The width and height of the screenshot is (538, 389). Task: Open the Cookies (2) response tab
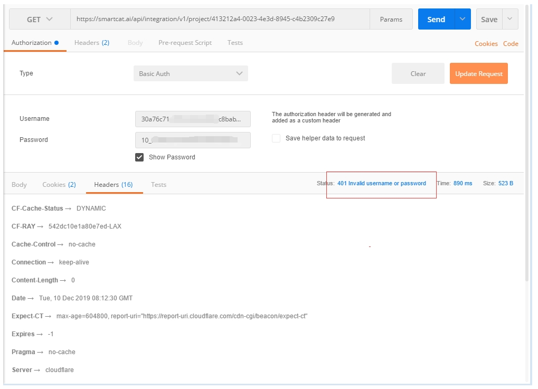pyautogui.click(x=58, y=184)
